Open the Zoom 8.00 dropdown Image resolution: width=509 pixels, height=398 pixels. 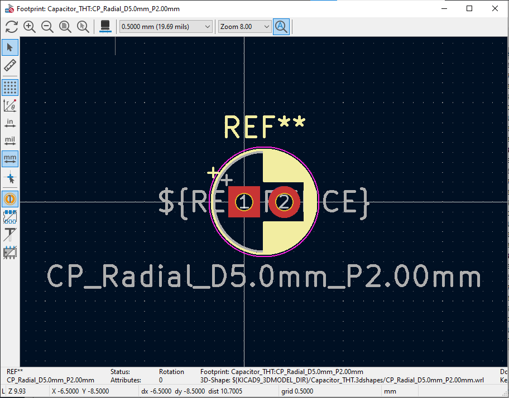coord(244,27)
